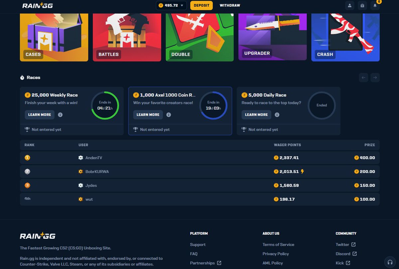Click user wut in leaderboard
The image size is (399, 269).
tap(89, 199)
